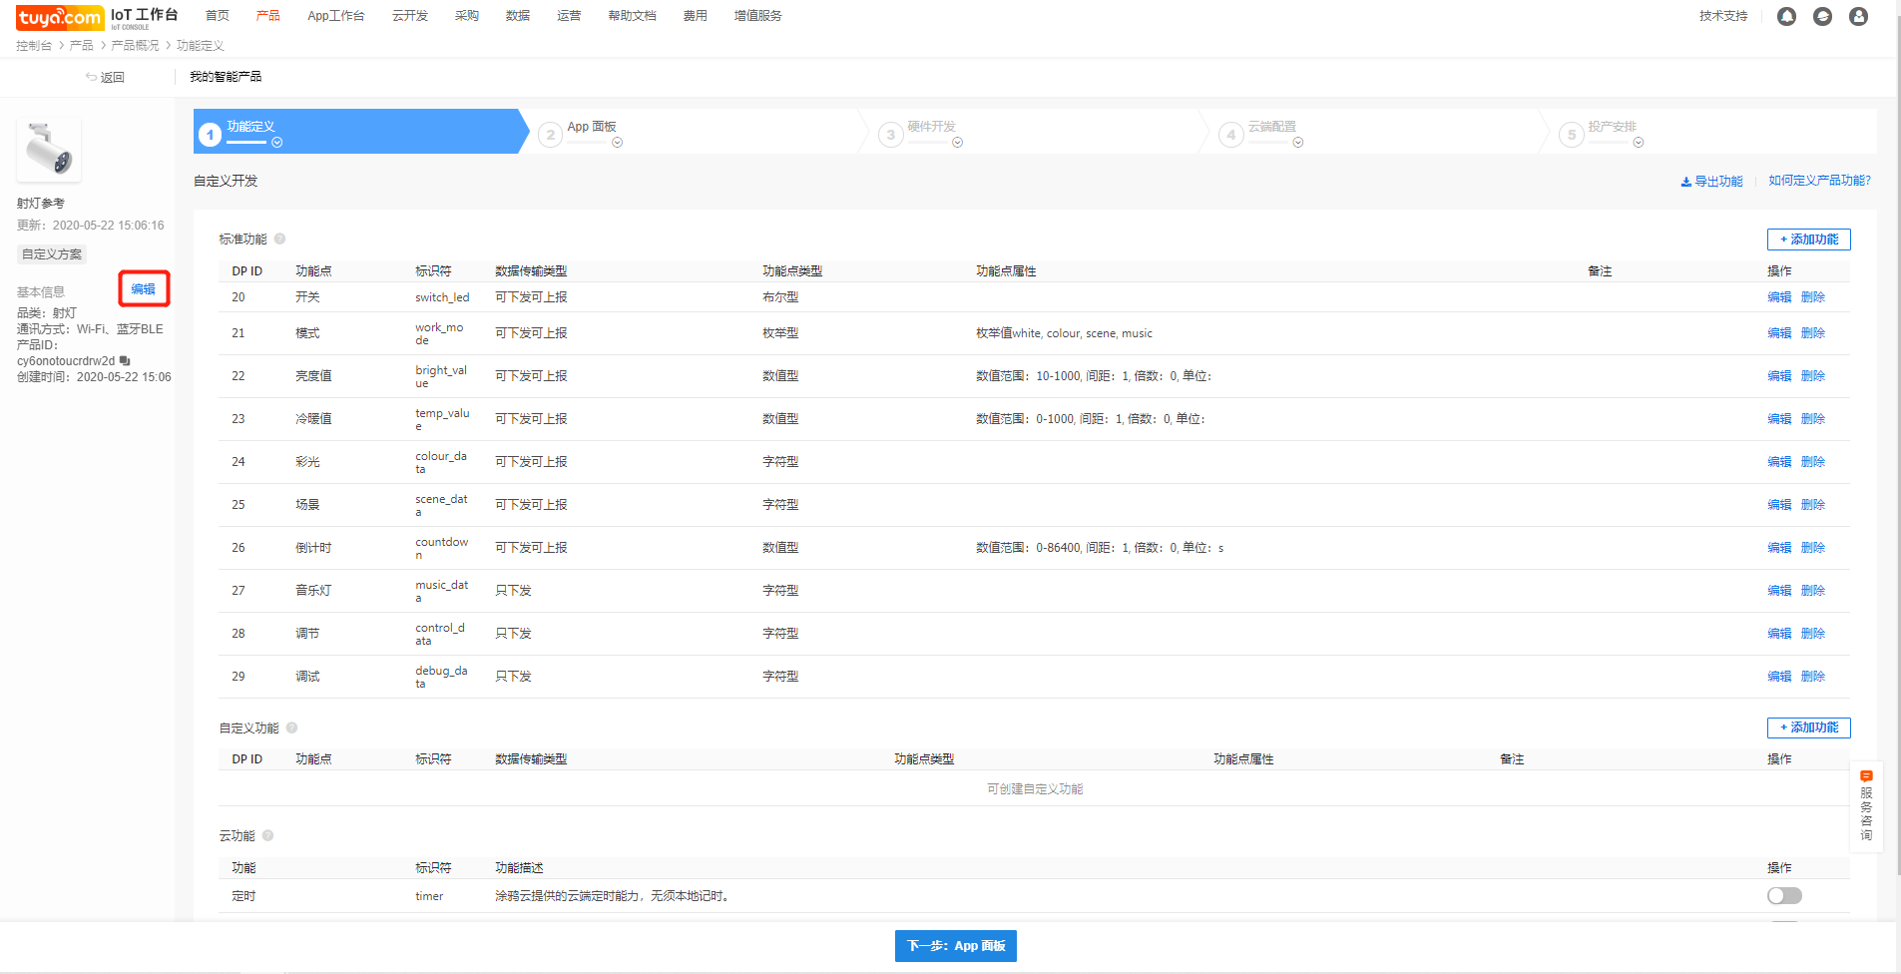Click the spotlight product thumbnail
This screenshot has width=1901, height=974.
[49, 150]
